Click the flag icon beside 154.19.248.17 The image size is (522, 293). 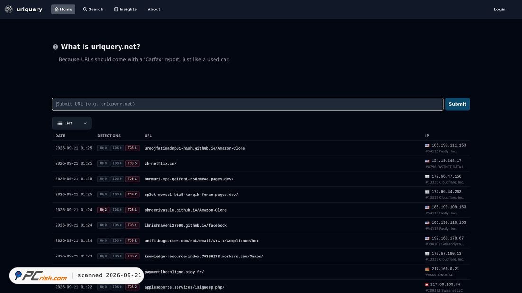click(427, 161)
